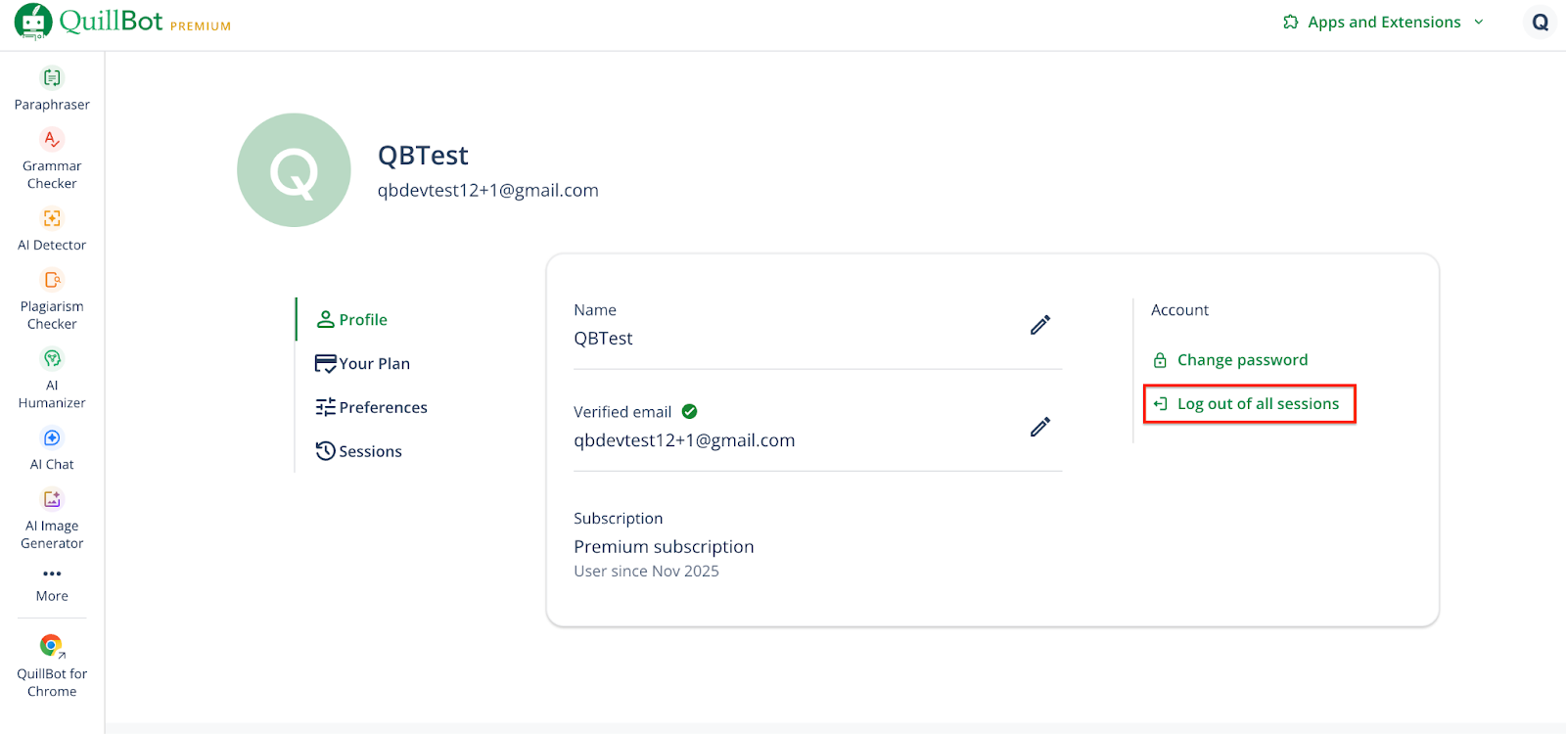Open the Sessions tab
This screenshot has height=734, width=1566.
pyautogui.click(x=359, y=451)
